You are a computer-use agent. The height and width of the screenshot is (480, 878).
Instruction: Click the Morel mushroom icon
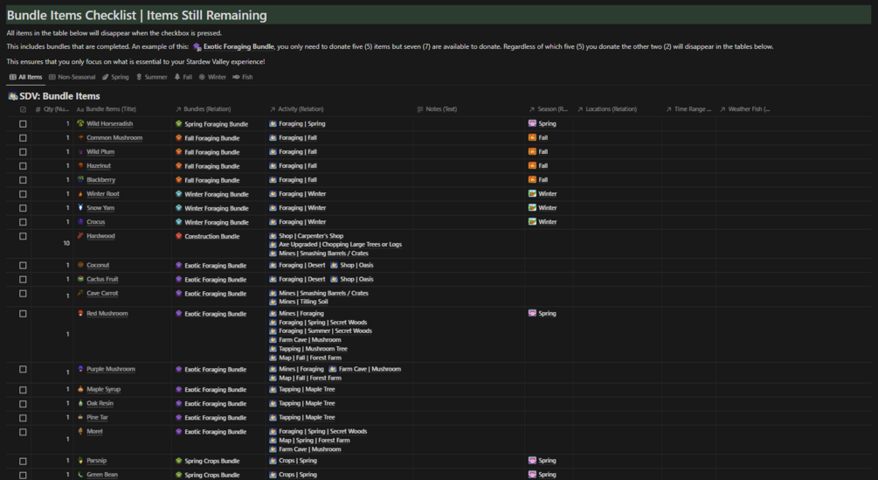click(x=80, y=431)
